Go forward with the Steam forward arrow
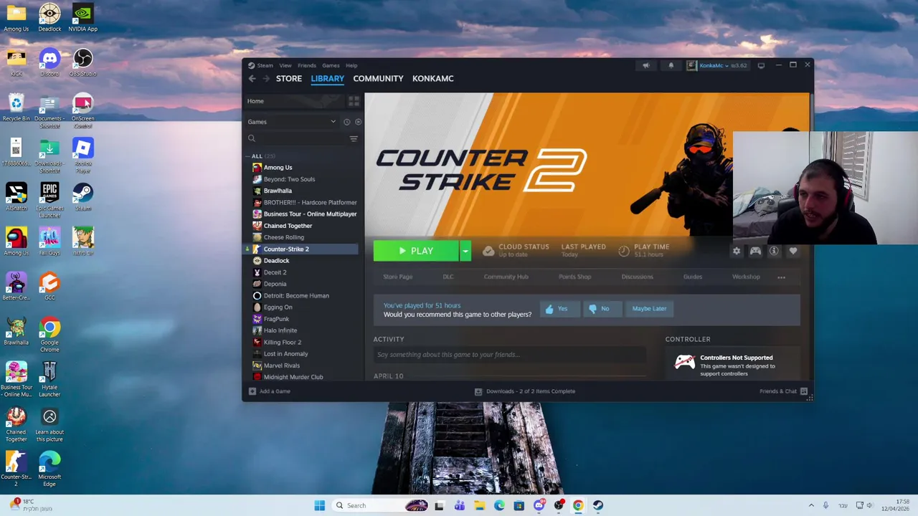The image size is (918, 516). pyautogui.click(x=266, y=79)
